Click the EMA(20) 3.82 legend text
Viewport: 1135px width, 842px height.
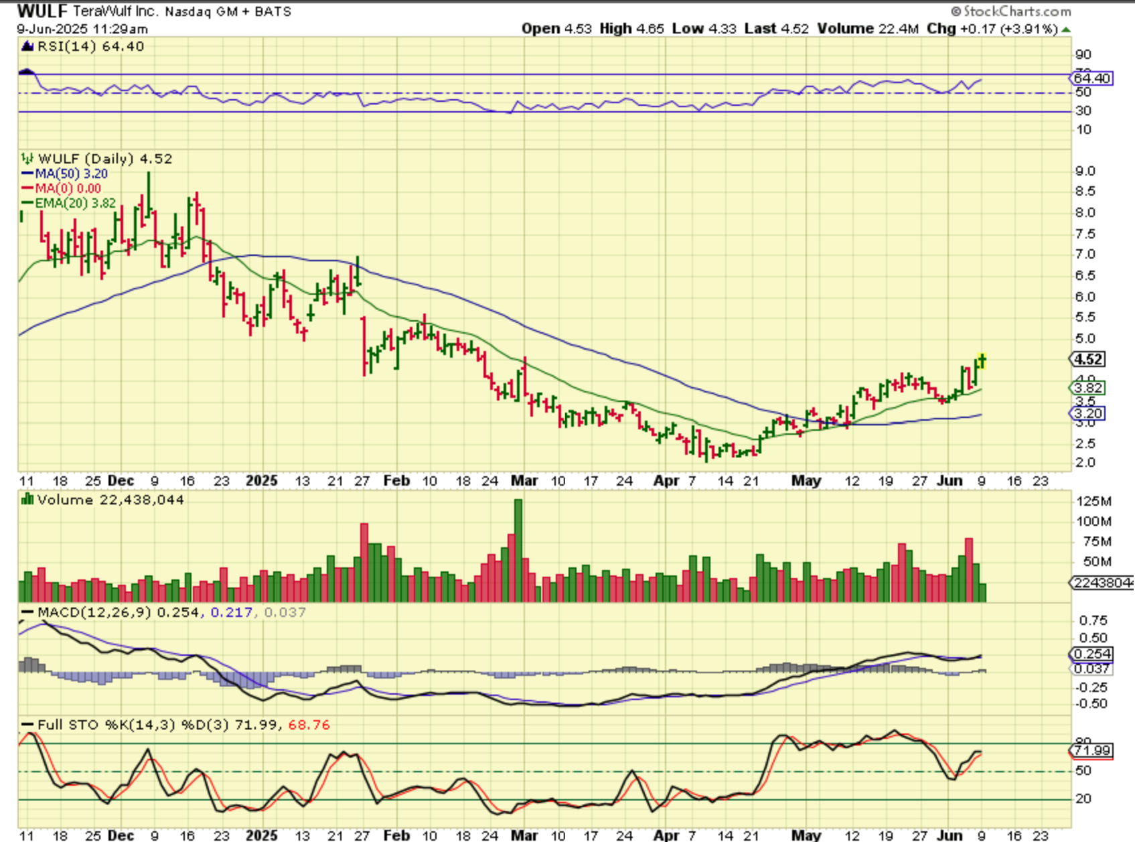click(x=76, y=203)
